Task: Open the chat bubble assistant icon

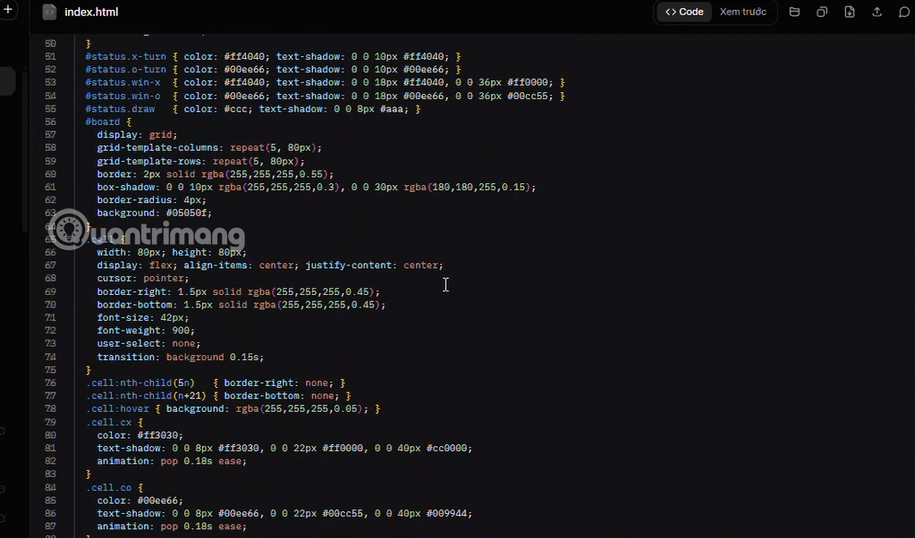Action: [x=906, y=12]
